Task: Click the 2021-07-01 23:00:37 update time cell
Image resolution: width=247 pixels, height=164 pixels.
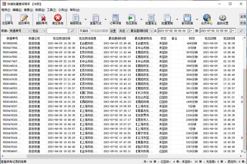Action: pyautogui.click(x=117, y=93)
